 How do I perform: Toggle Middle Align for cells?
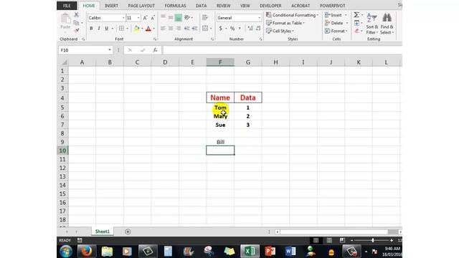171,17
